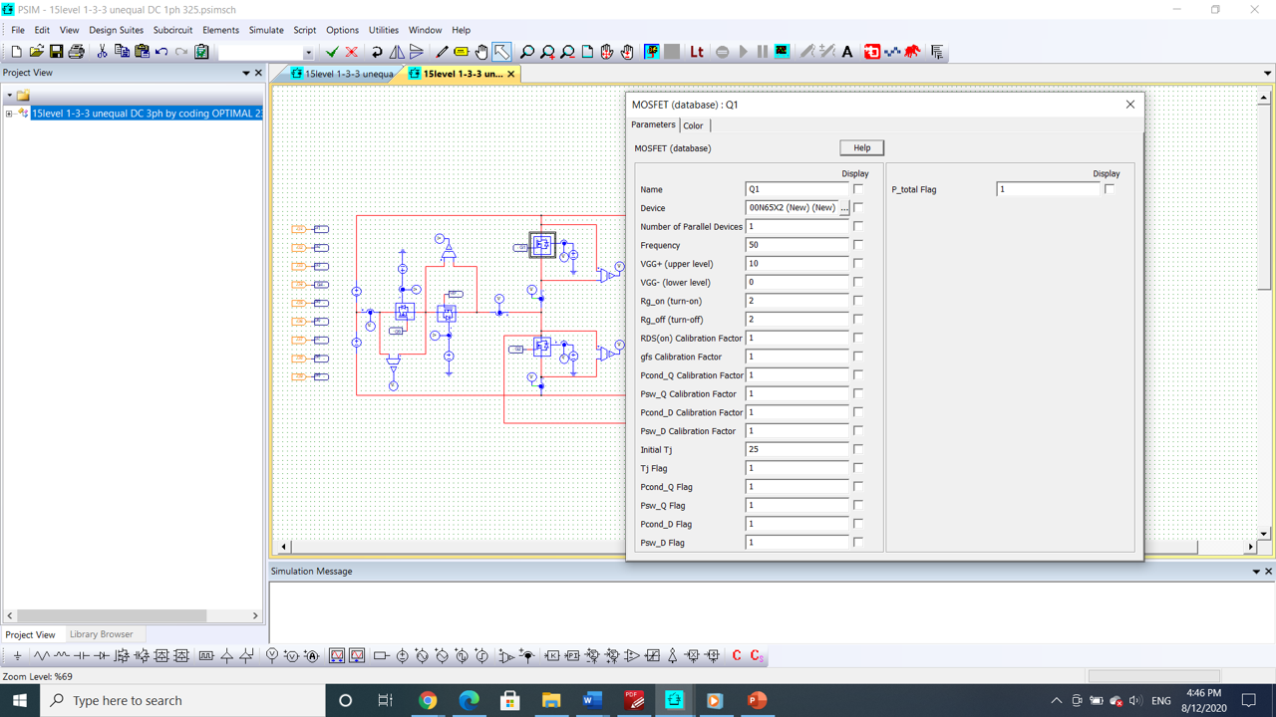The height and width of the screenshot is (717, 1276).
Task: Activate the hand pan tool
Action: (481, 52)
